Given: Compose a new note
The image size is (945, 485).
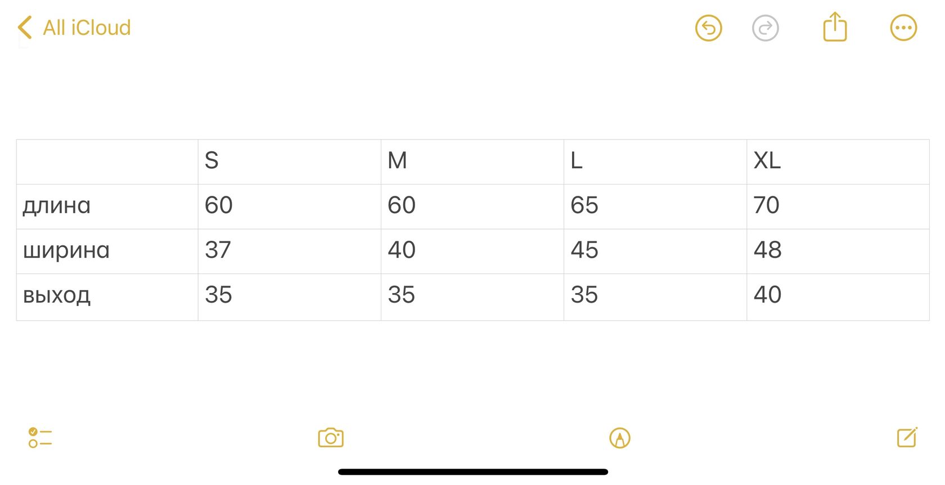Looking at the screenshot, I should pos(907,437).
